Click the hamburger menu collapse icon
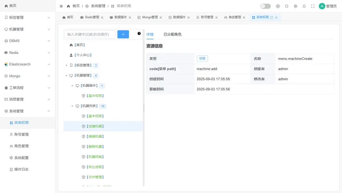 (x=61, y=6)
